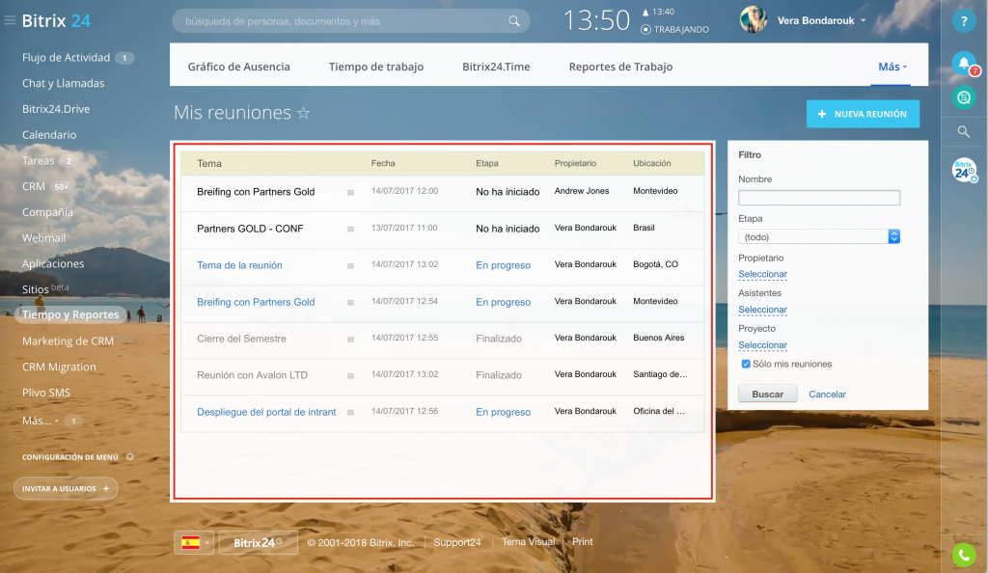Open Webmail menu item
The image size is (988, 573).
pos(43,238)
